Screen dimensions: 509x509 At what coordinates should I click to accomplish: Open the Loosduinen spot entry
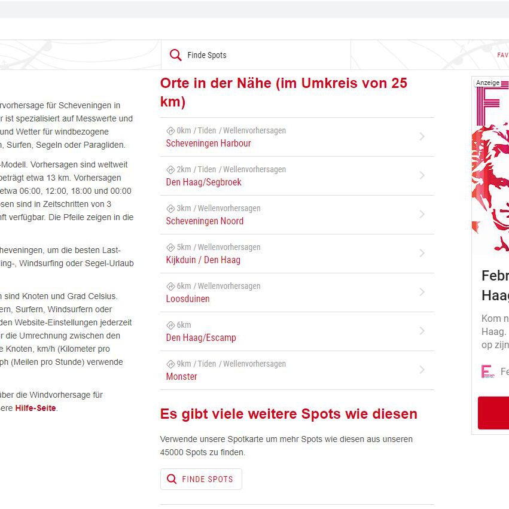point(188,299)
